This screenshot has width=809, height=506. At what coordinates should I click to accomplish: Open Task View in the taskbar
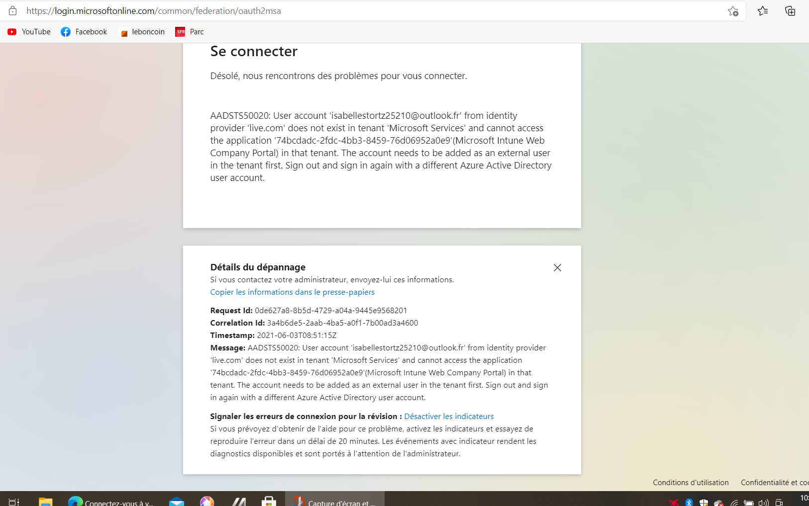pos(14,501)
